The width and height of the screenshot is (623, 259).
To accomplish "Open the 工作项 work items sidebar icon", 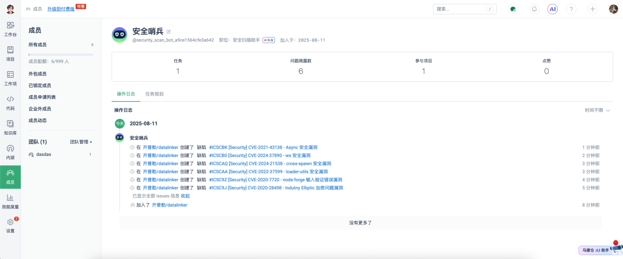I will pos(10,78).
